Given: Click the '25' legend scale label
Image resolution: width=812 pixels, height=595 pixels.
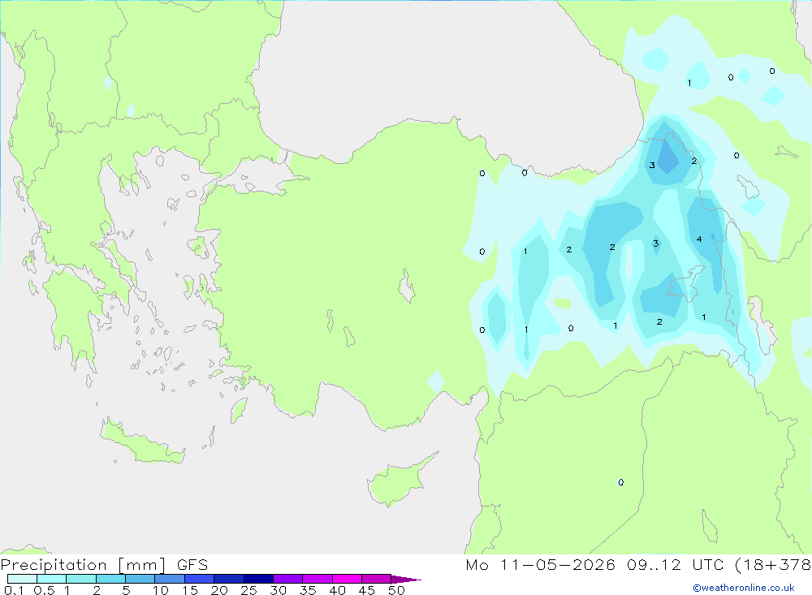Looking at the screenshot, I should 248,590.
